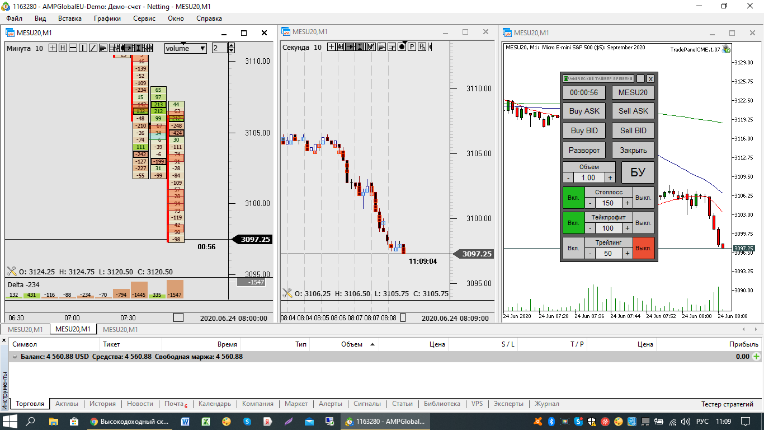Image resolution: width=764 pixels, height=430 pixels.
Task: Click the Sell BID button
Action: [x=633, y=130]
